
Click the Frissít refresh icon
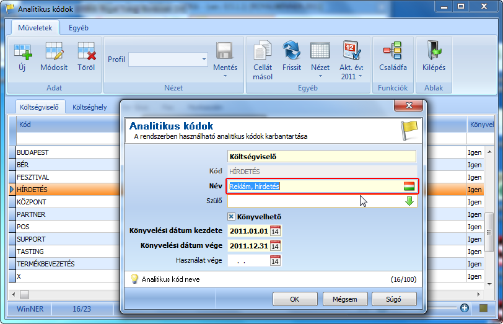[x=292, y=50]
